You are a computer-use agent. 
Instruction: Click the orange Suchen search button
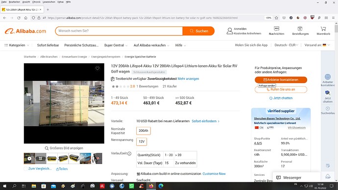pyautogui.click(x=198, y=31)
